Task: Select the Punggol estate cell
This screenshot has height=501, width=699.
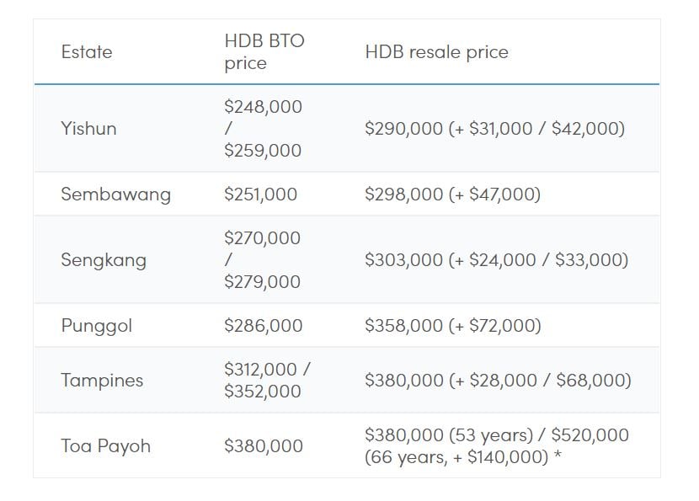Action: (96, 326)
